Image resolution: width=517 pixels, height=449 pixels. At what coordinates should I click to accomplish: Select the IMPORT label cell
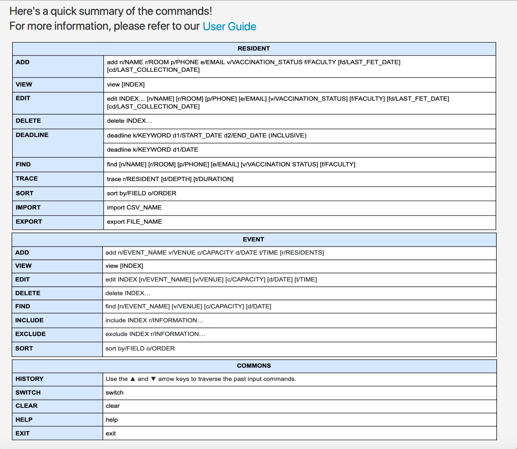(58, 208)
